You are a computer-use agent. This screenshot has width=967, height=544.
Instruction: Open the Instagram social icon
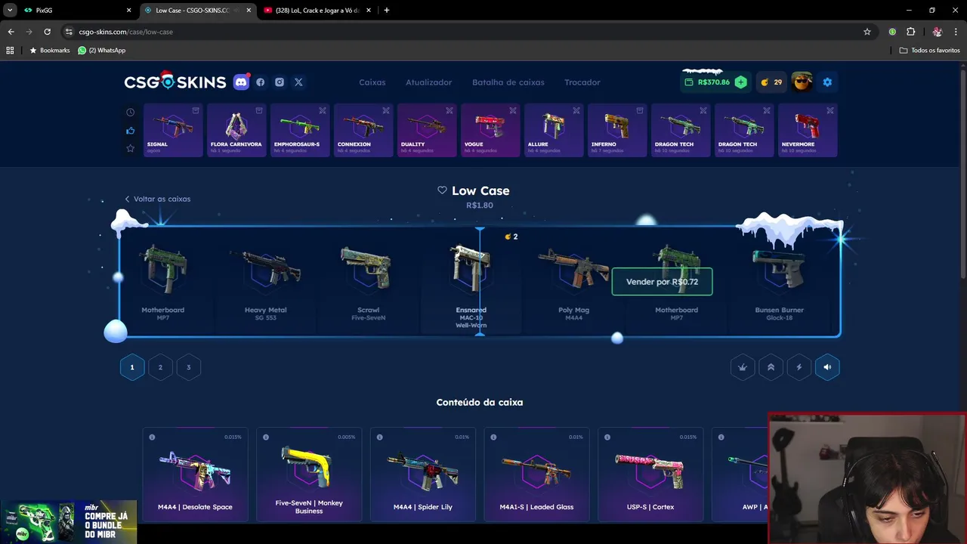tap(280, 82)
